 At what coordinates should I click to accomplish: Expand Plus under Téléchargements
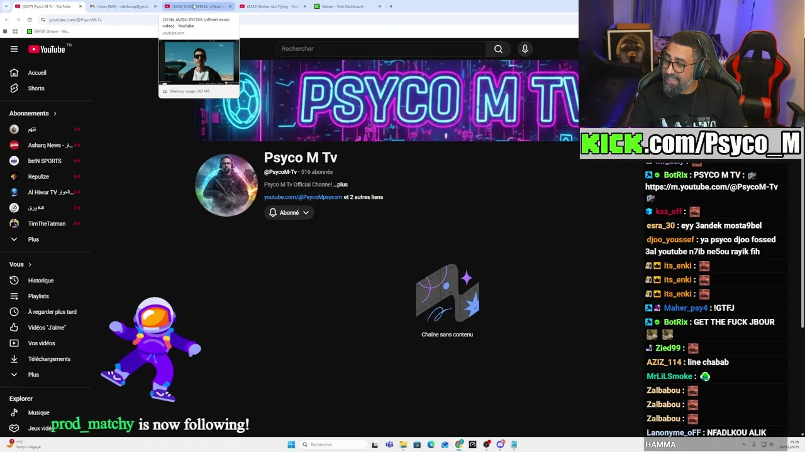(33, 375)
